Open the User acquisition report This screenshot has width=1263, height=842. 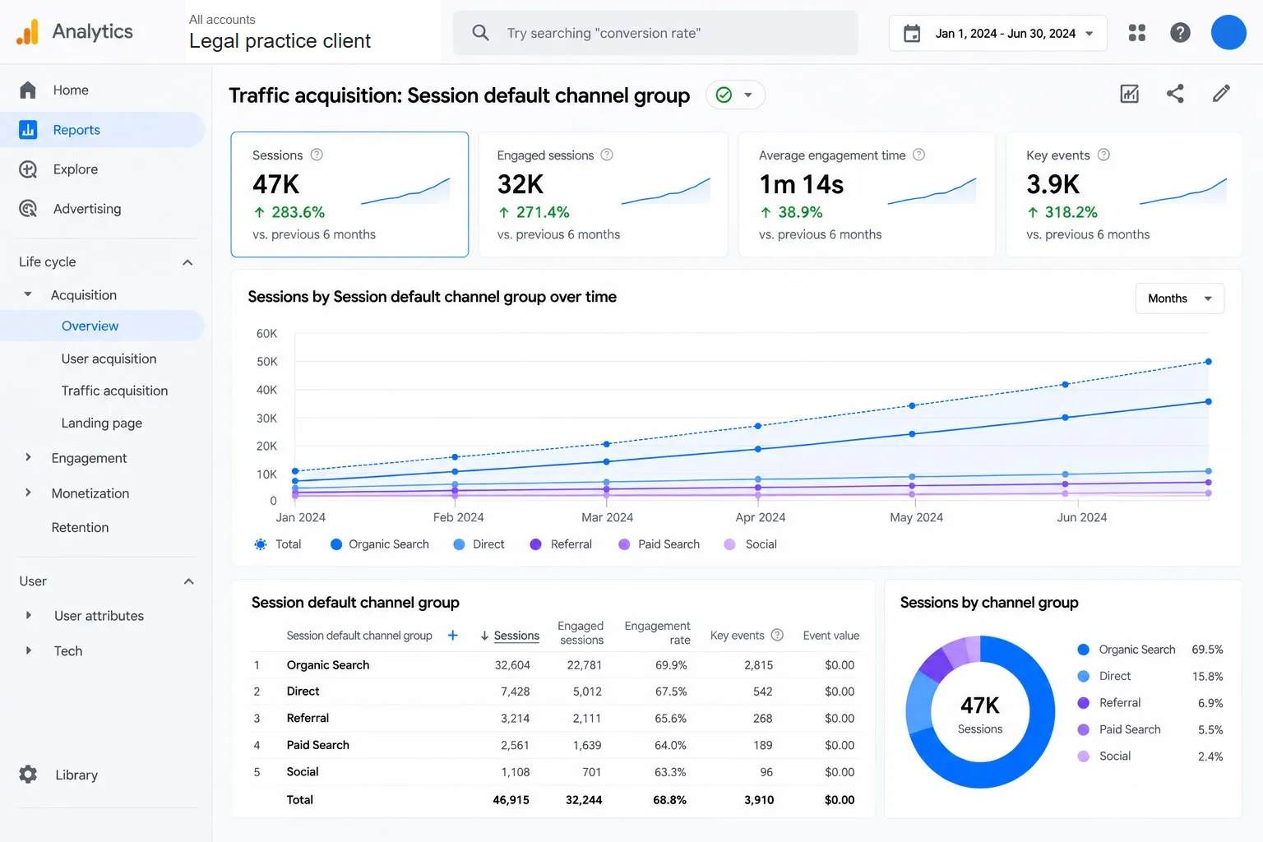click(x=109, y=359)
